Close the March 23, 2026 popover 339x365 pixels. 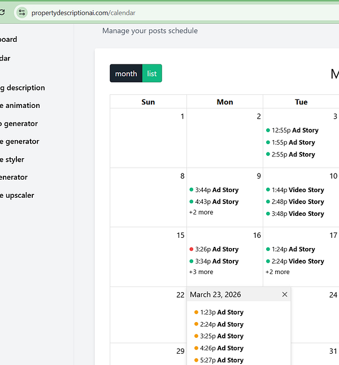click(284, 294)
